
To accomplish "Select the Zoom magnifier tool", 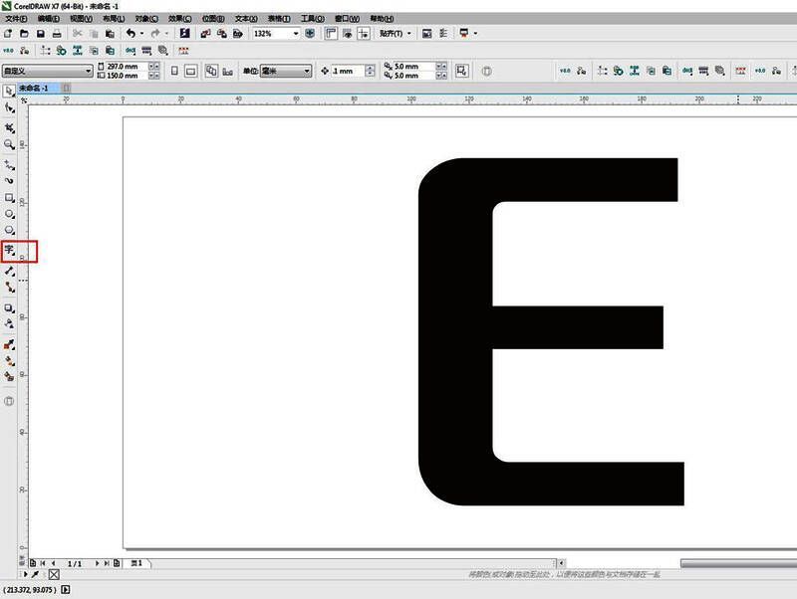I will (10, 144).
